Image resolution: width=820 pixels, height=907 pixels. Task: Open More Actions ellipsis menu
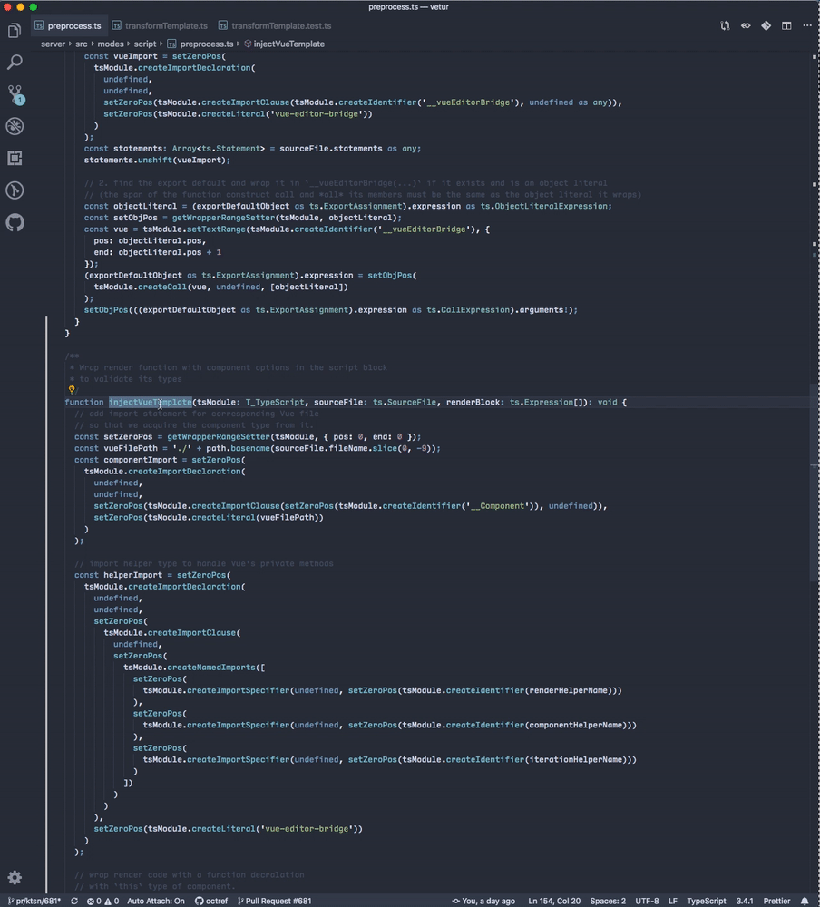point(806,26)
